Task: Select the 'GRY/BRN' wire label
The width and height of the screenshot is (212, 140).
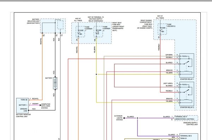Action: 169,55
